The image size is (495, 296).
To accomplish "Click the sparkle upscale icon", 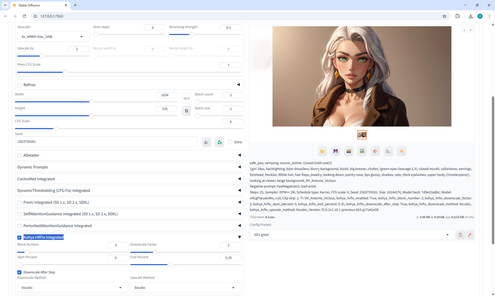I will (401, 151).
